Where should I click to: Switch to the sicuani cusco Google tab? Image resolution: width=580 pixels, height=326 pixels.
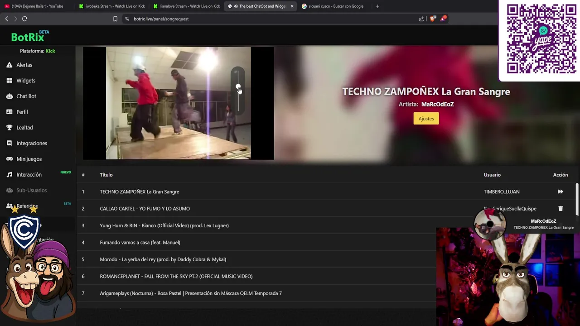335,6
